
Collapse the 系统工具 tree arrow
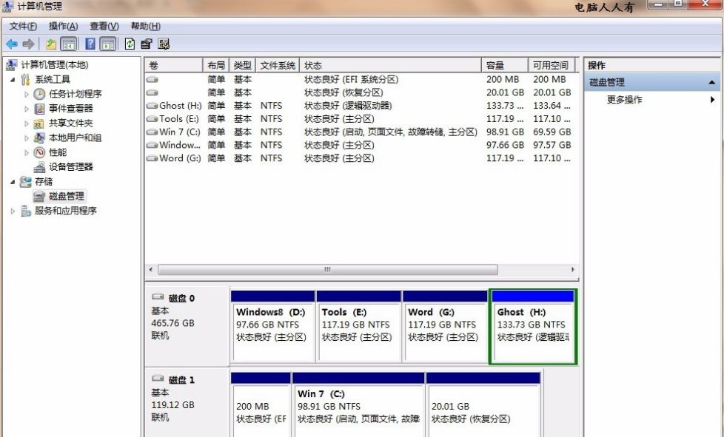[13, 80]
